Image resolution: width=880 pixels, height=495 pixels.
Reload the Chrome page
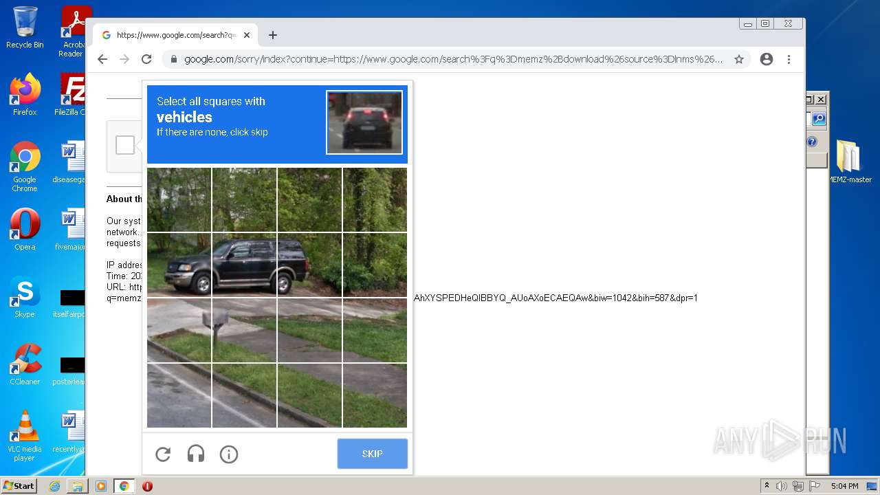[146, 59]
